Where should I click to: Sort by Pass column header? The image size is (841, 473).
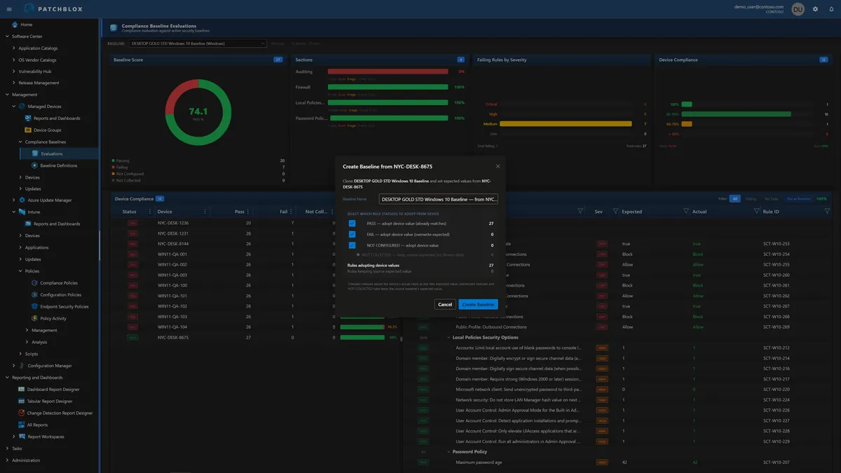tap(239, 212)
